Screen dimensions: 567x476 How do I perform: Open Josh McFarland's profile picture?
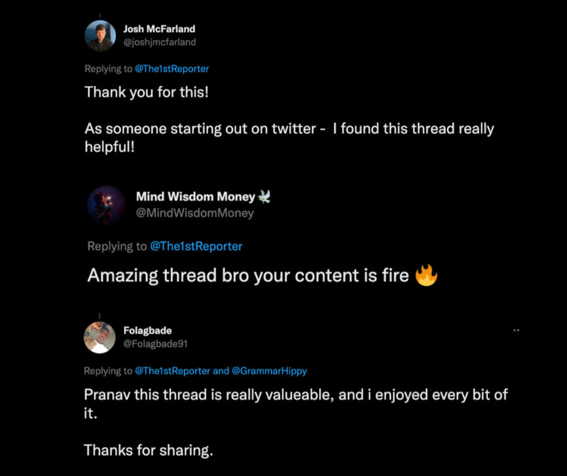100,35
